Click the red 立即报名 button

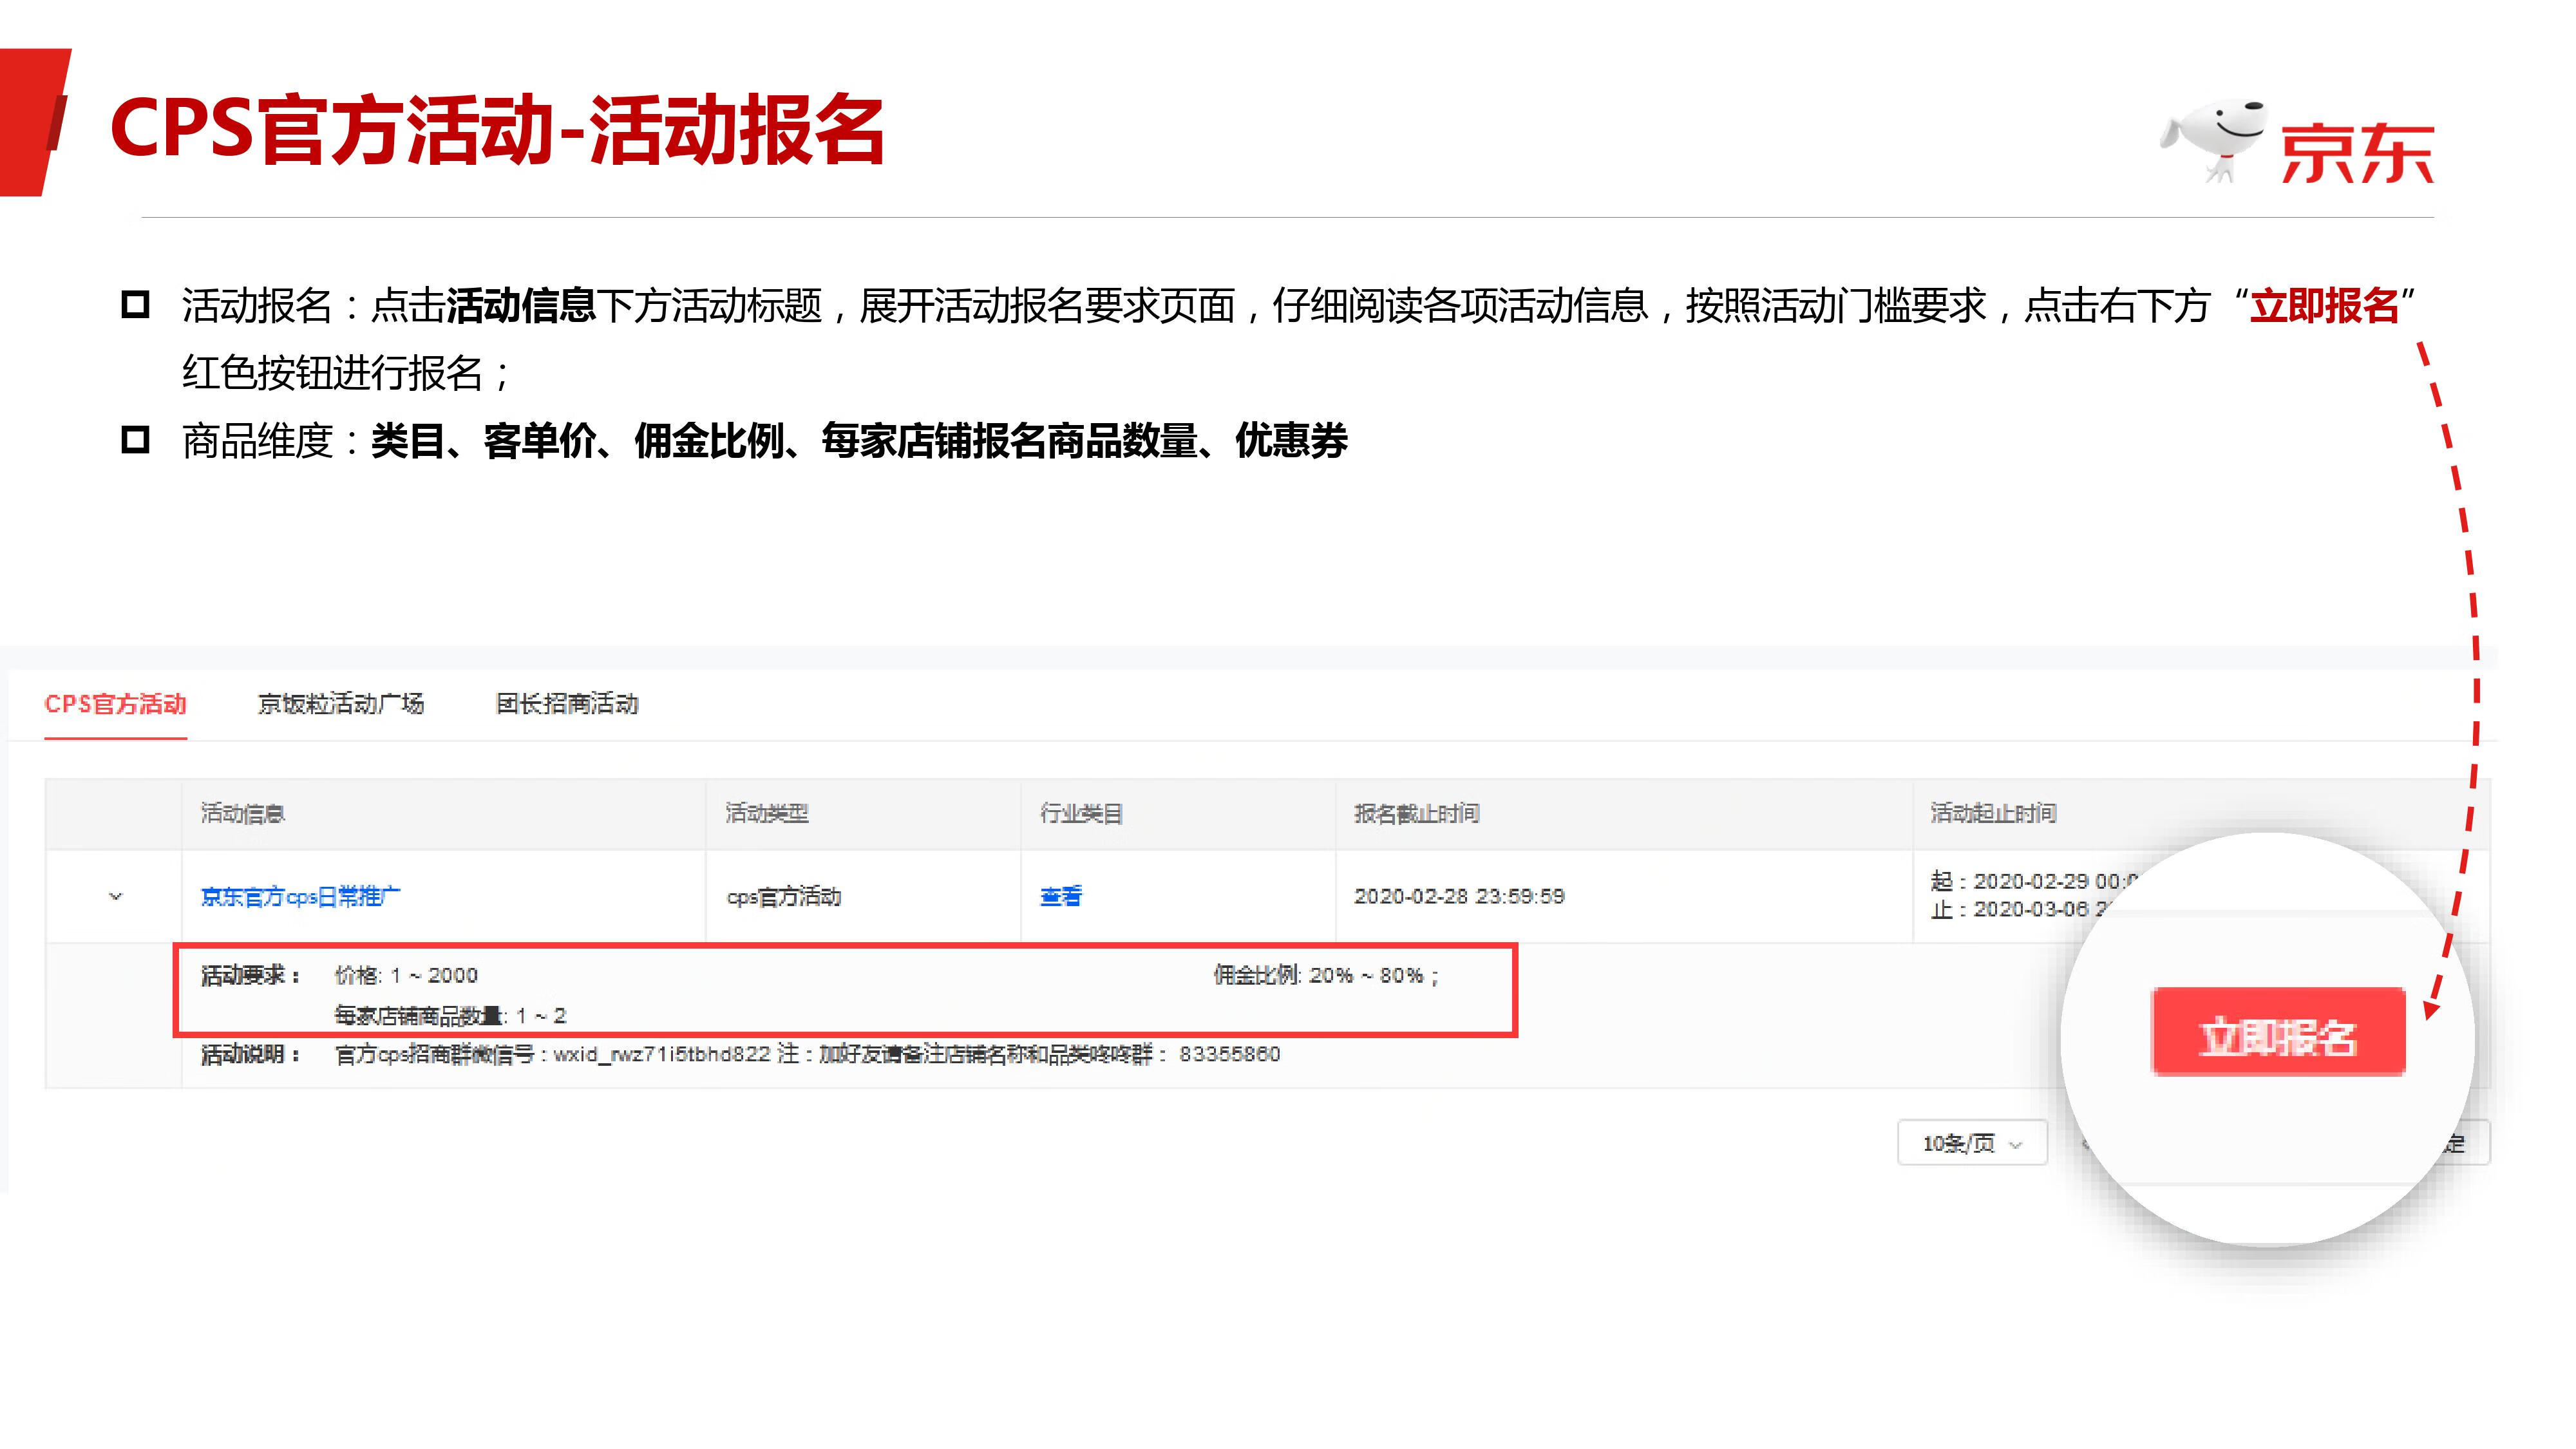[x=2278, y=1033]
